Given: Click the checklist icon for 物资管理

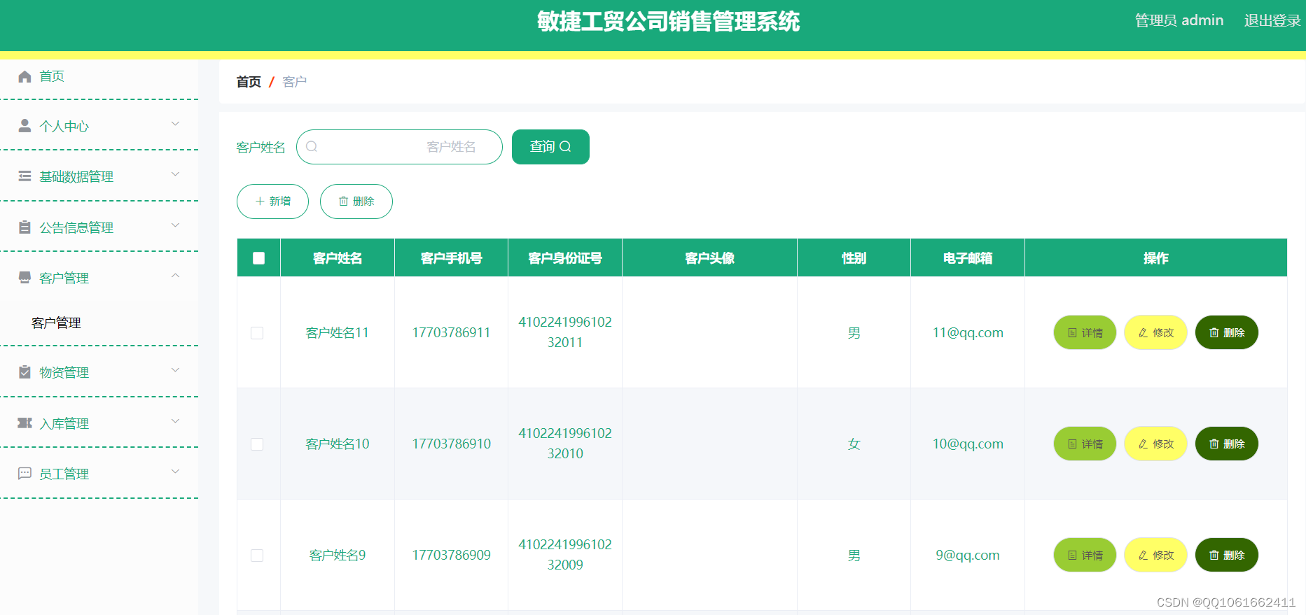Looking at the screenshot, I should 25,372.
